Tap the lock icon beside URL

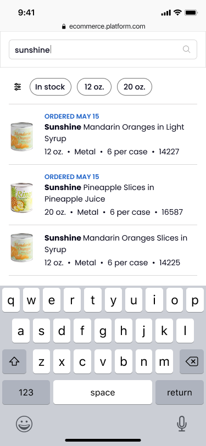click(x=64, y=26)
